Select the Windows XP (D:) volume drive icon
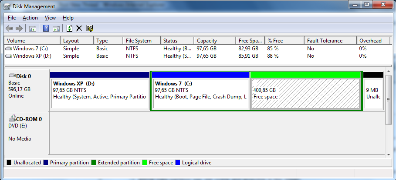The width and height of the screenshot is (396, 180). tap(9, 56)
